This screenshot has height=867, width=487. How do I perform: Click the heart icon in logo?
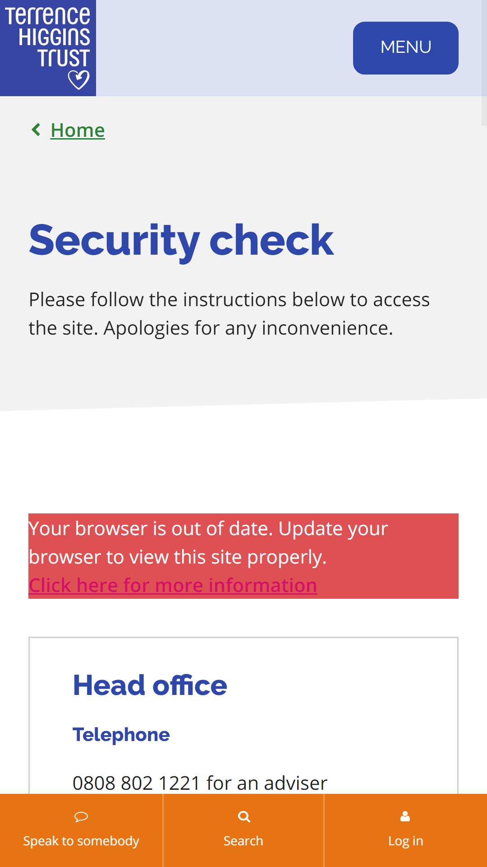[78, 80]
